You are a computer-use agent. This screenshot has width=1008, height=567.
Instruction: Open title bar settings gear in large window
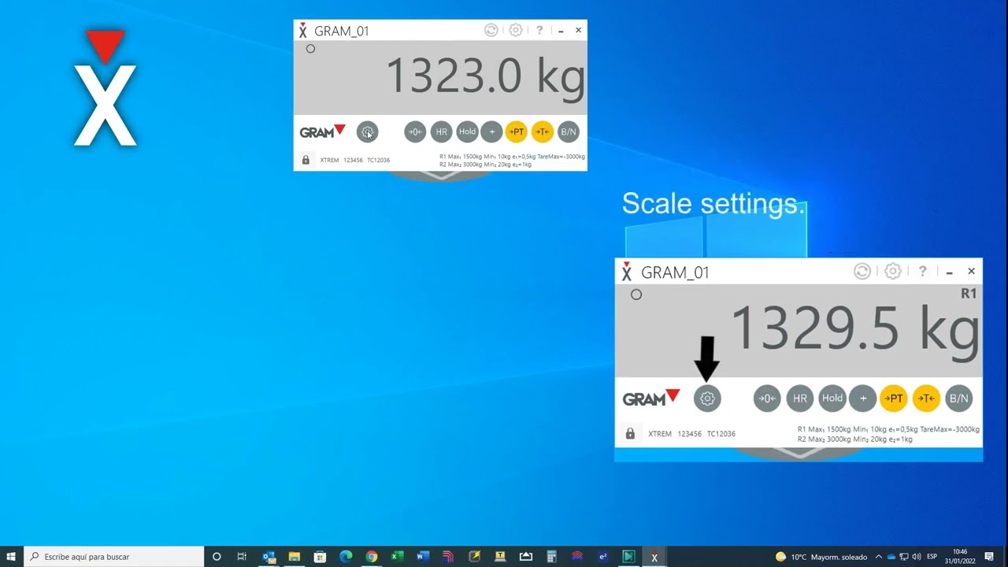pyautogui.click(x=892, y=272)
